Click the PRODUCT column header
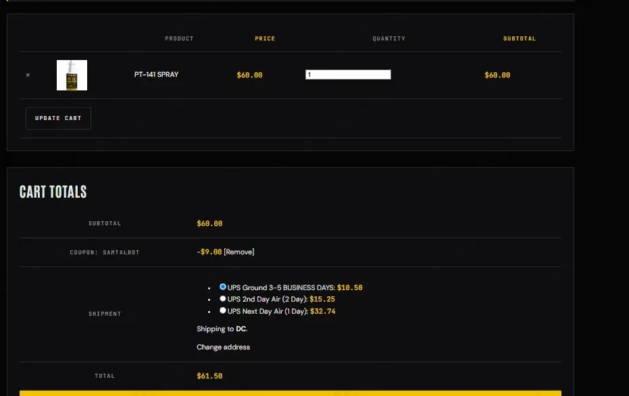Viewport: 629px width, 396px height. [179, 38]
